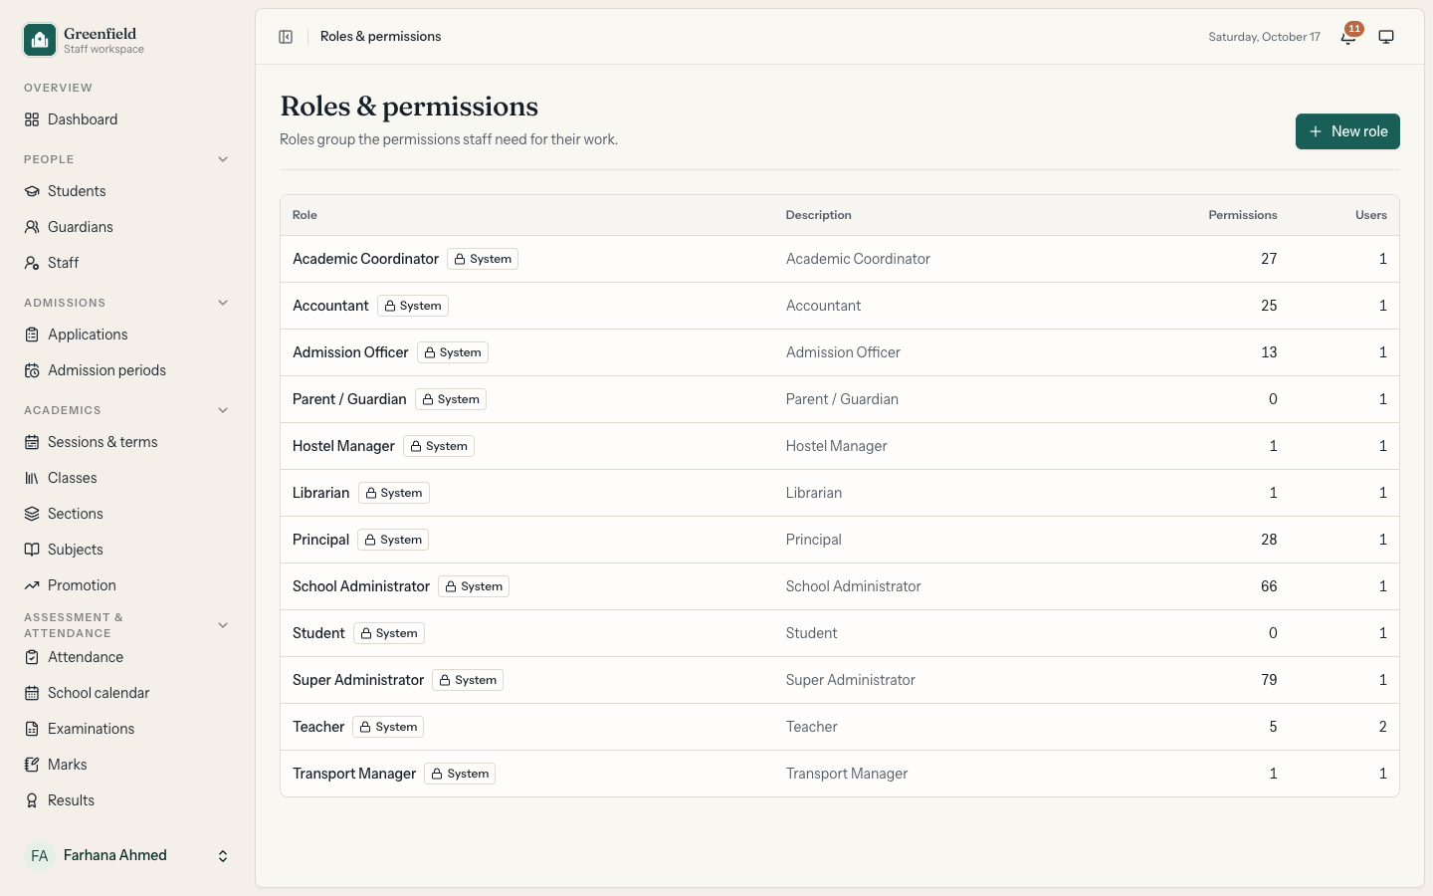Open the Super Administrator role row

tap(840, 680)
